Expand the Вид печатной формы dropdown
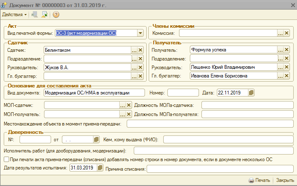Screen dimensions: 297x186 [x=140, y=33]
